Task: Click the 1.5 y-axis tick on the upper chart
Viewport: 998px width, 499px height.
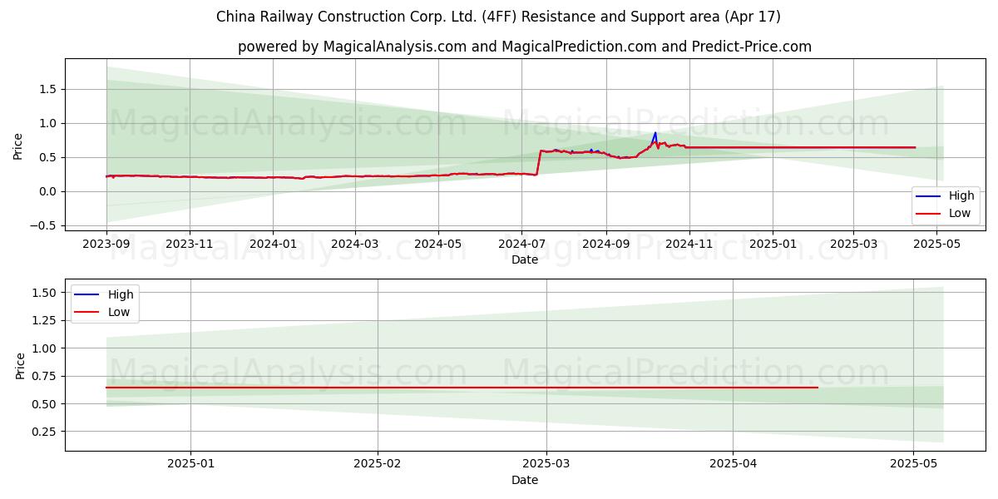Action: coord(50,89)
